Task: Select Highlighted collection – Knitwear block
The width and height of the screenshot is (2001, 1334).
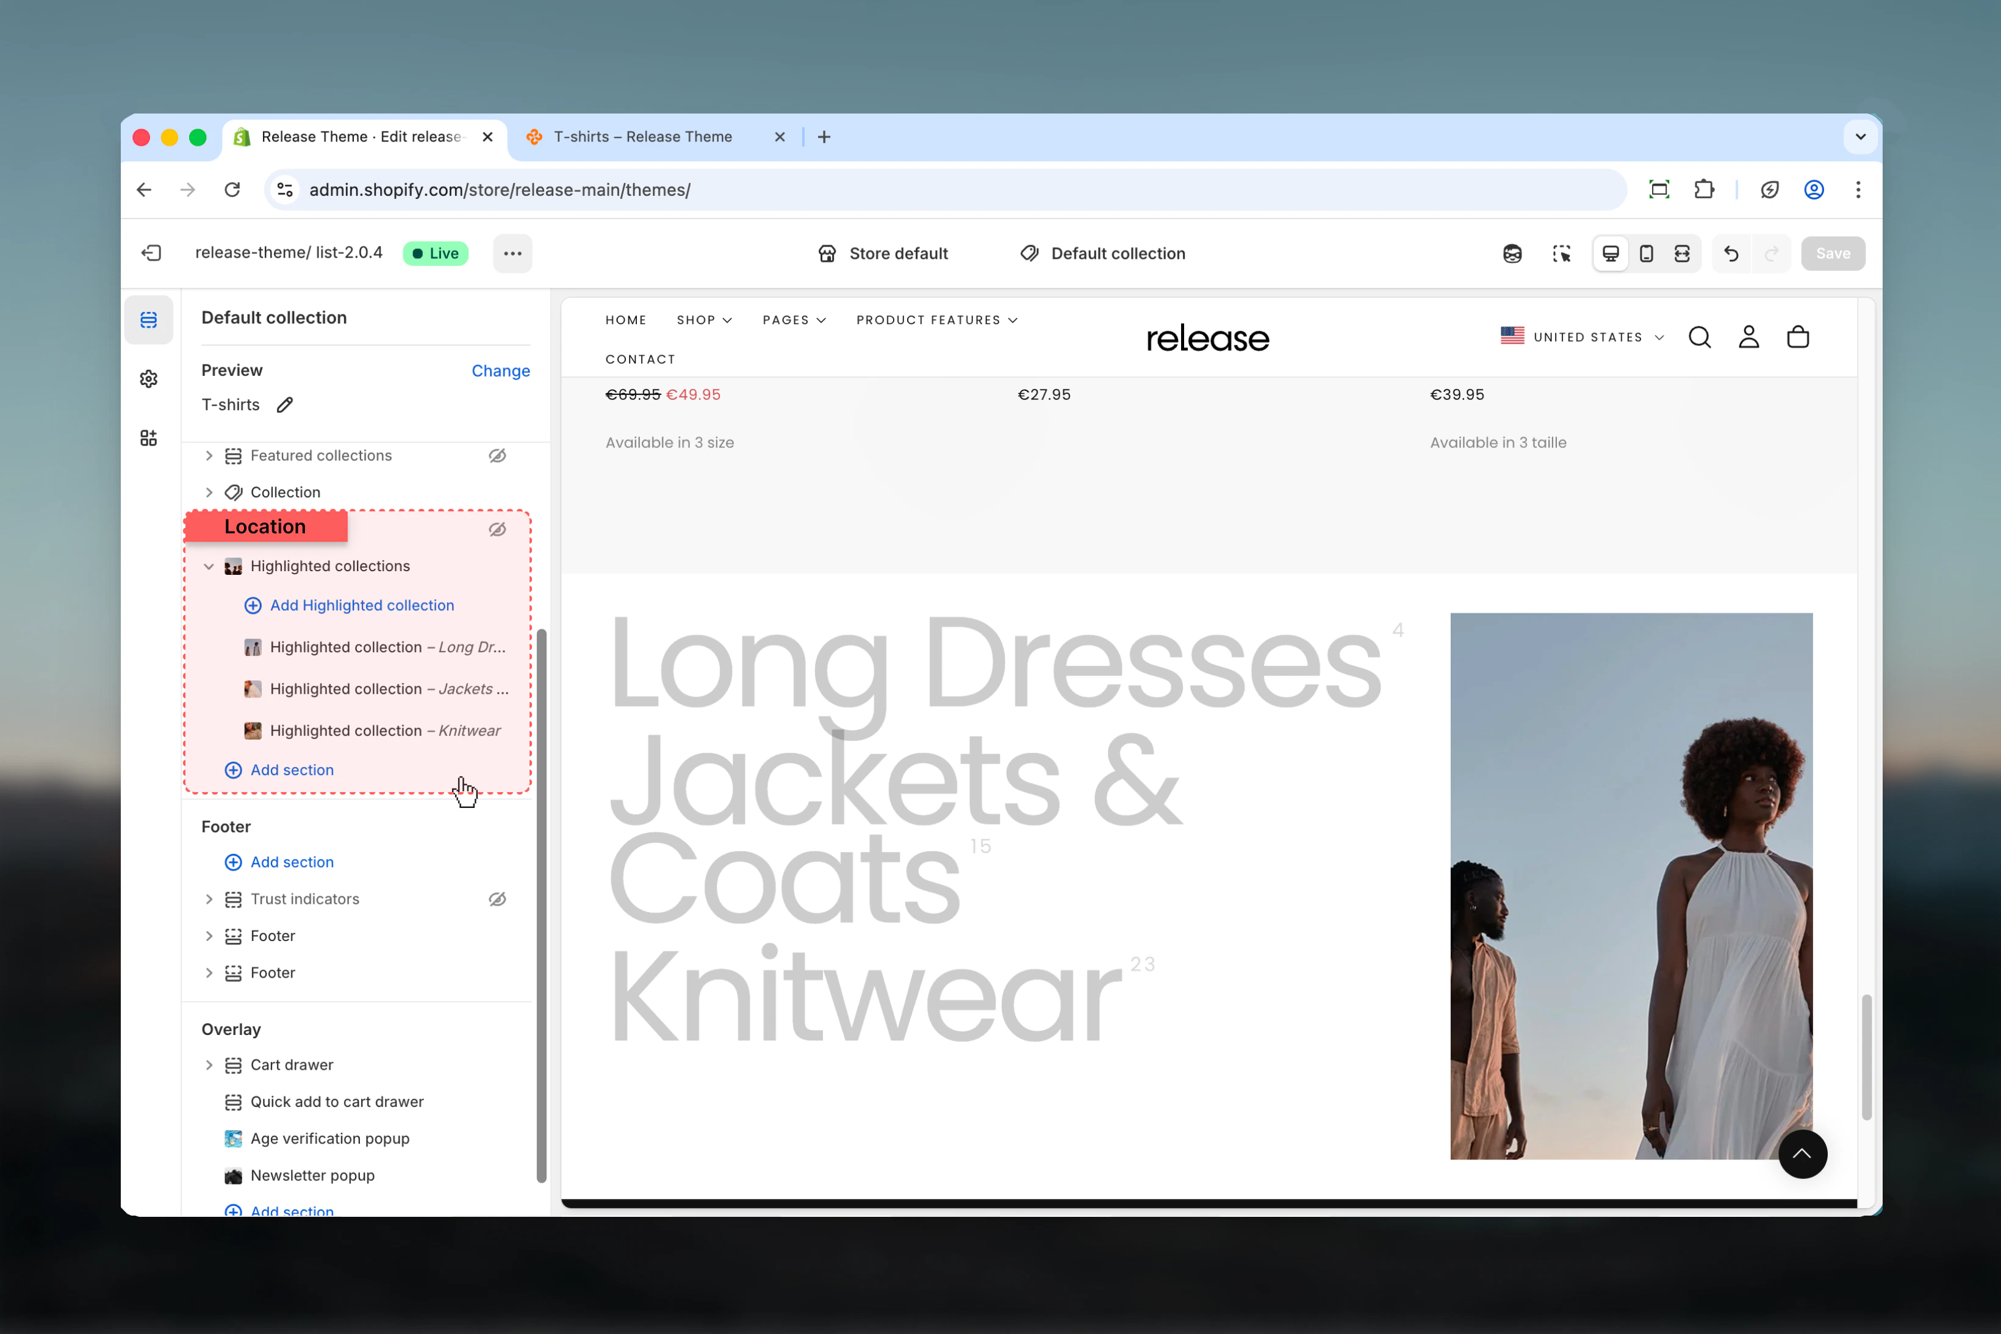Action: 373,731
